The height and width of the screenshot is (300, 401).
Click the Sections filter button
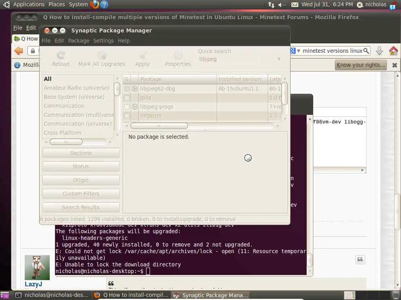tap(81, 153)
